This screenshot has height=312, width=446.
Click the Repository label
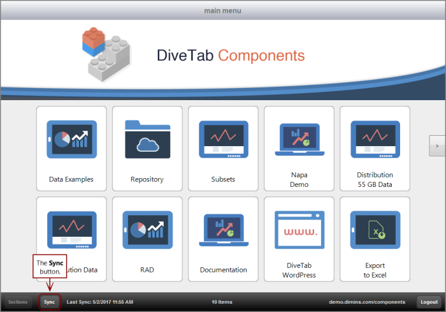pos(147,179)
